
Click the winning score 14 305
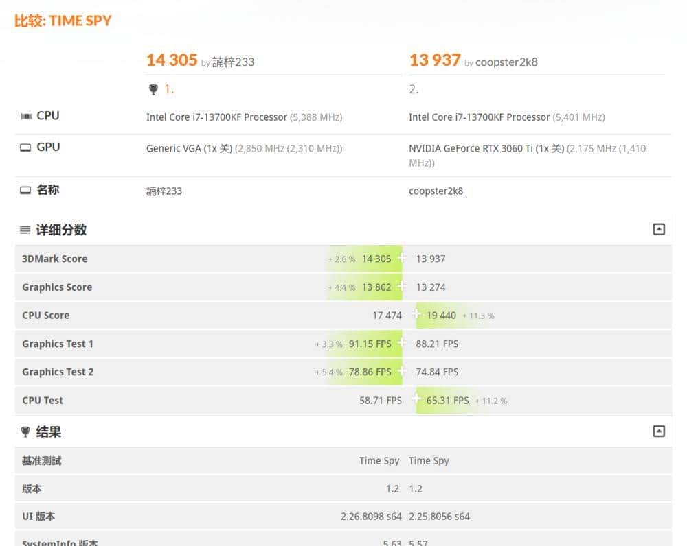172,60
